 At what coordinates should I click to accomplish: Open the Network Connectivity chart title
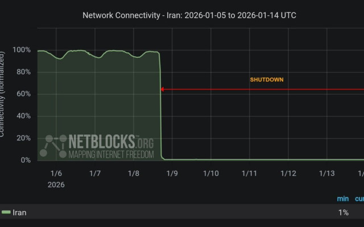click(x=189, y=15)
